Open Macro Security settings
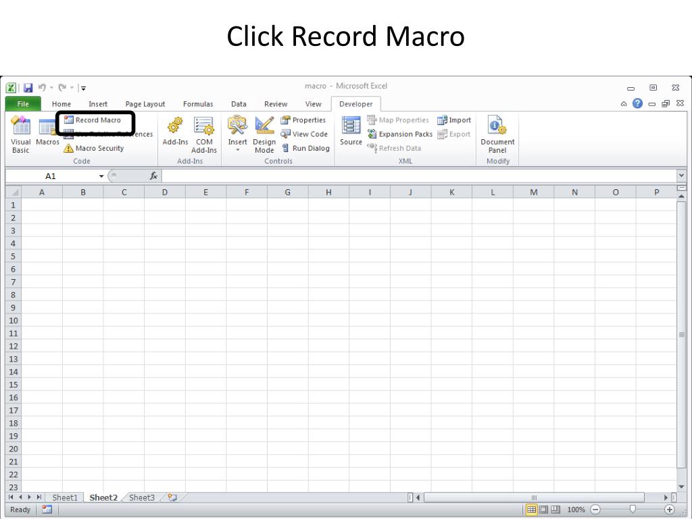 point(93,148)
